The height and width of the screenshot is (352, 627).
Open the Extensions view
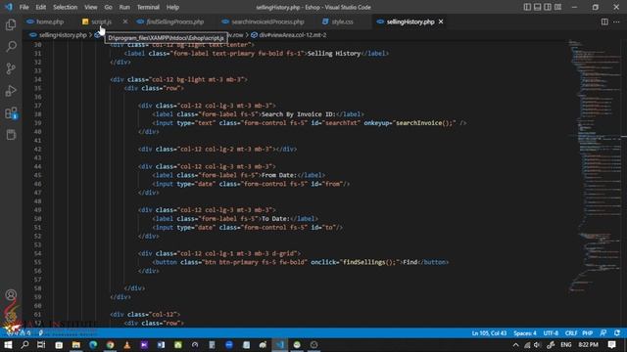pos(11,113)
